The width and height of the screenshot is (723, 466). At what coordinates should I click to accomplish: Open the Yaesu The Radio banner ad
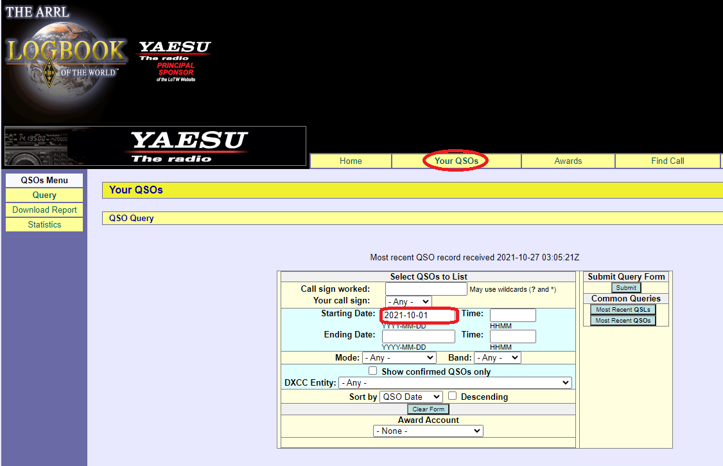pyautogui.click(x=155, y=146)
